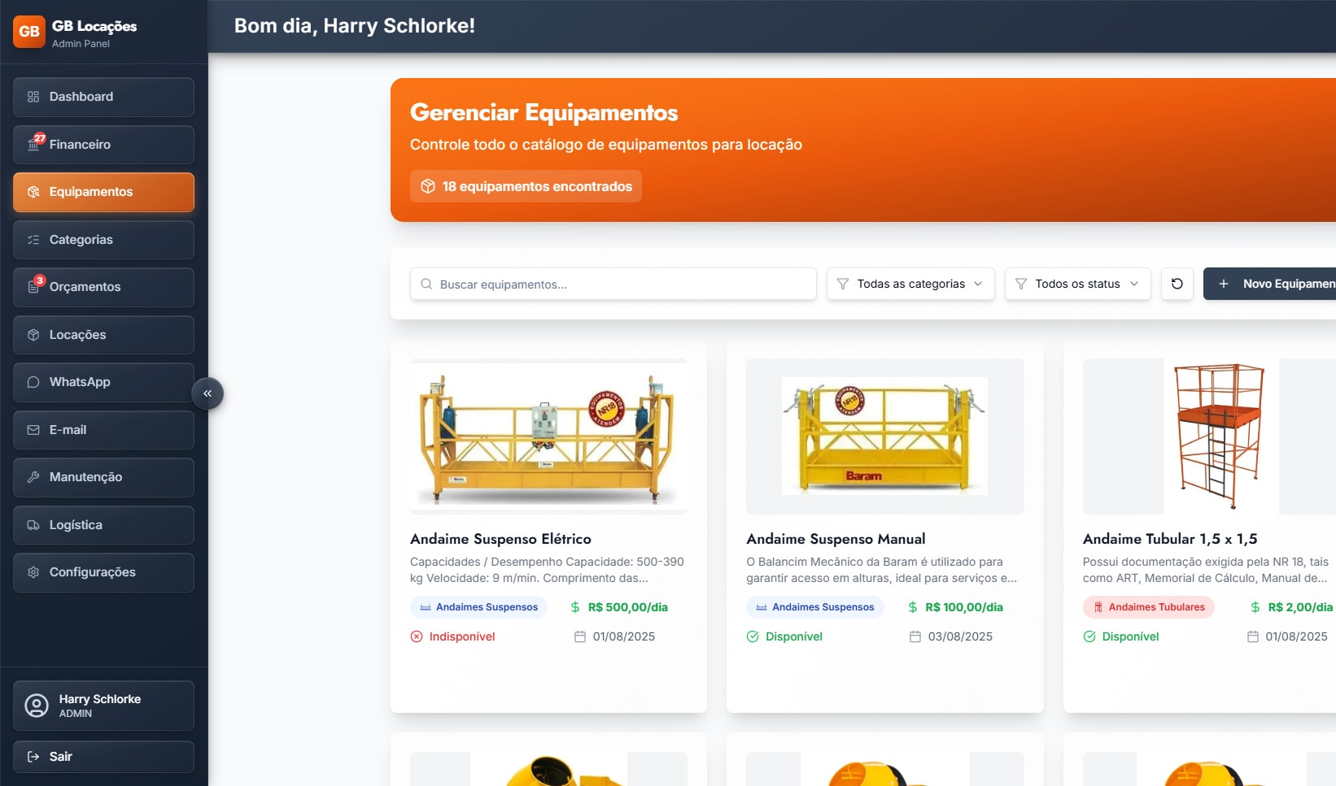Image resolution: width=1336 pixels, height=786 pixels.
Task: Click the E-mail envelope icon
Action: tap(33, 430)
